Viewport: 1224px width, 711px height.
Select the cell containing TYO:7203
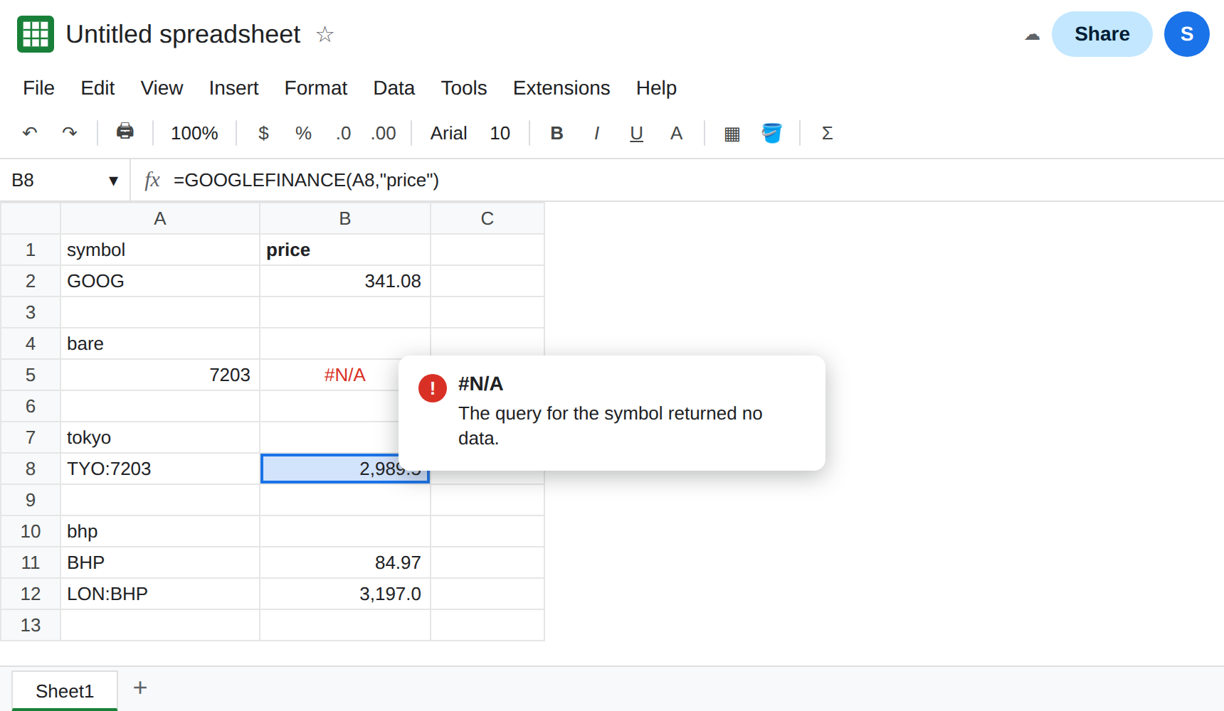[160, 469]
